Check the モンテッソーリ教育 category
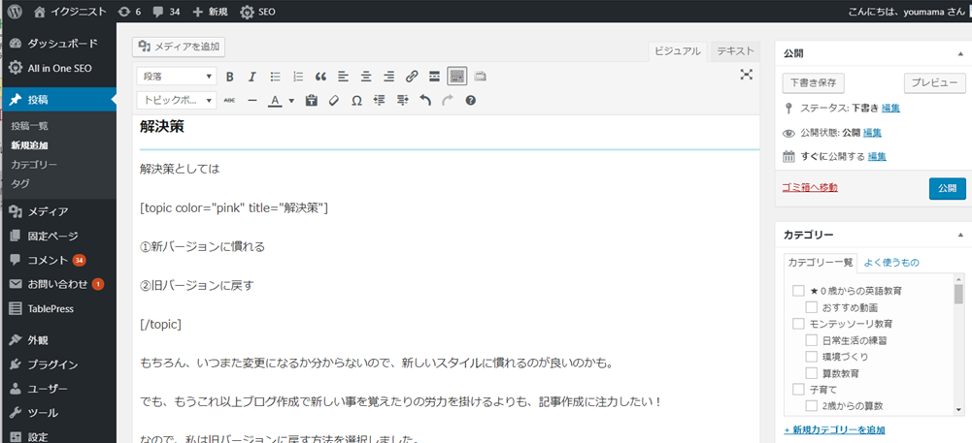 [x=798, y=324]
